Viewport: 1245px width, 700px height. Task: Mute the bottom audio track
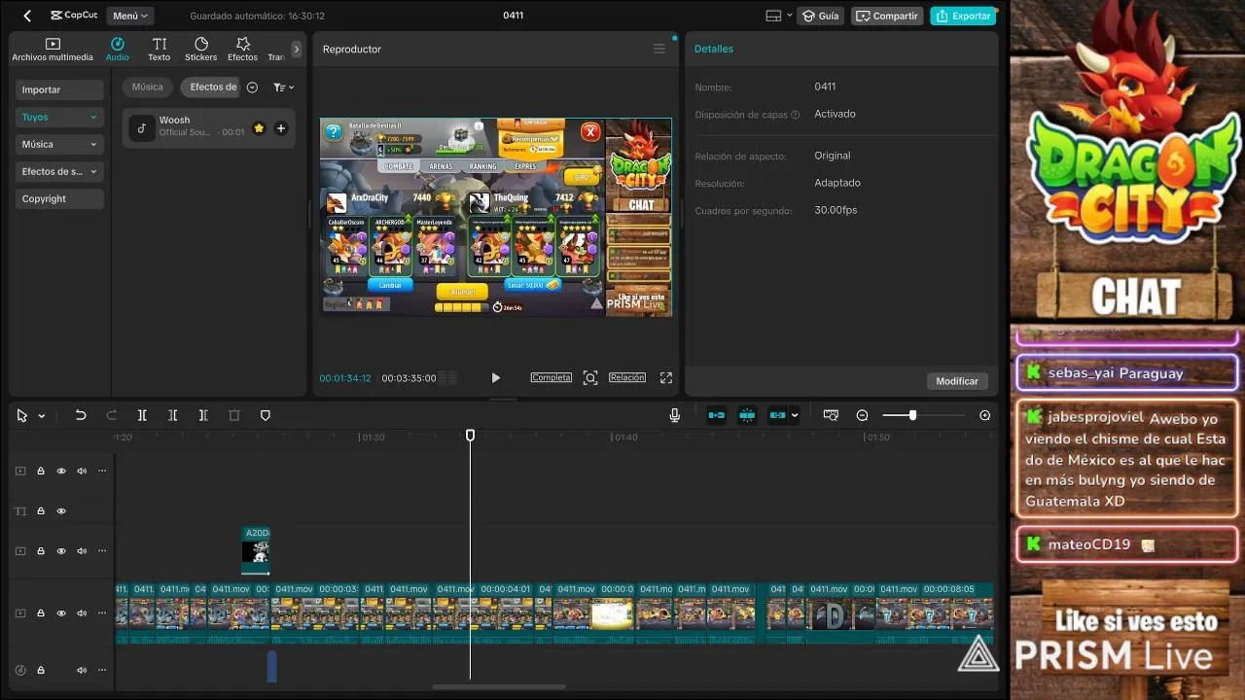[x=82, y=670]
